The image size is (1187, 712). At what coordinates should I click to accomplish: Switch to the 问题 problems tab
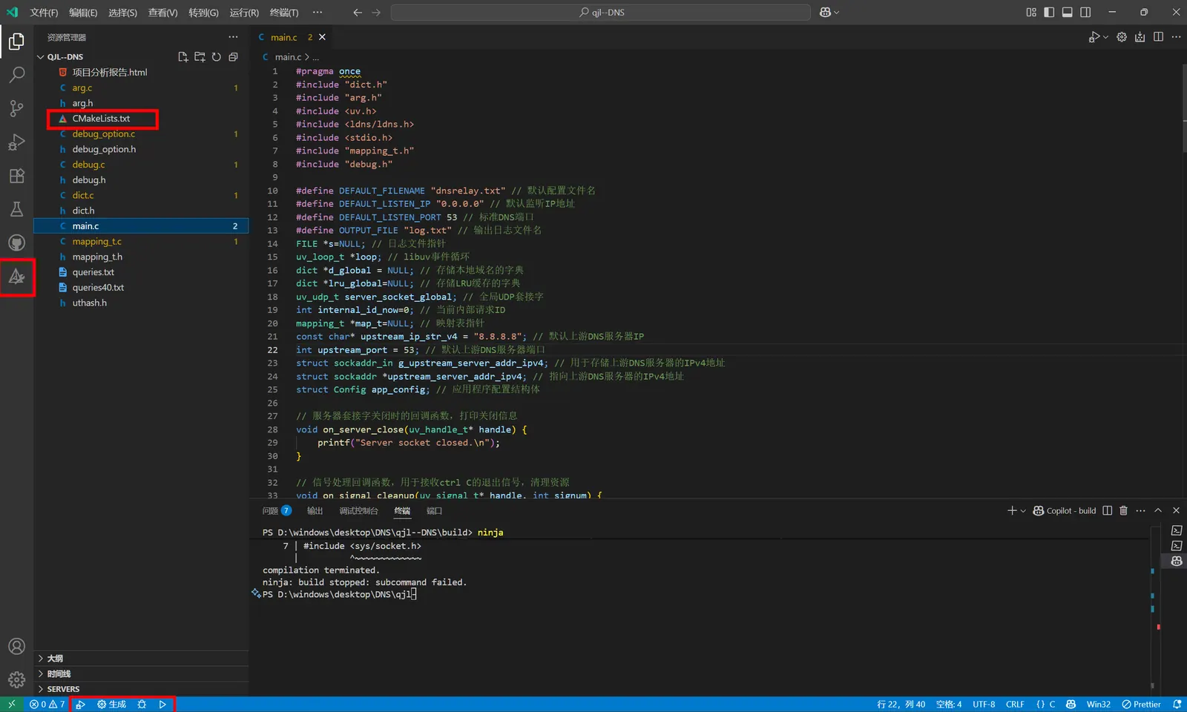(x=270, y=511)
